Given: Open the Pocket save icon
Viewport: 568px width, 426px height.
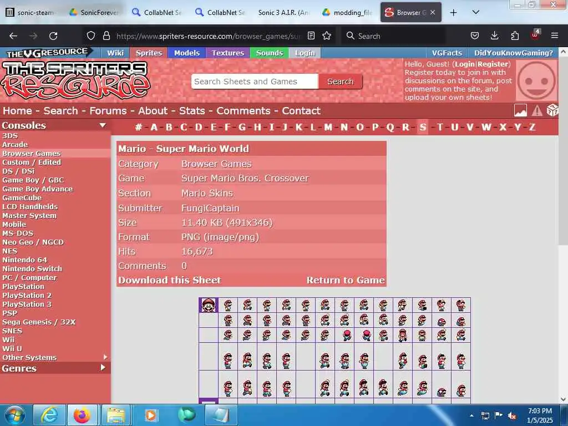Looking at the screenshot, I should 475,35.
